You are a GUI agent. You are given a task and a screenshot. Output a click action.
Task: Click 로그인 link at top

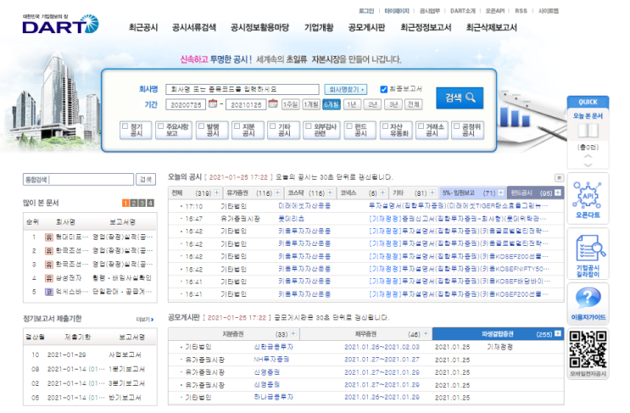(x=366, y=11)
